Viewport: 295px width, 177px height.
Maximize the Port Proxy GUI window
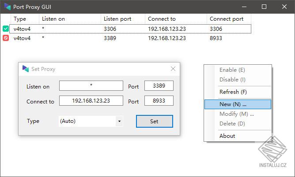point(264,7)
